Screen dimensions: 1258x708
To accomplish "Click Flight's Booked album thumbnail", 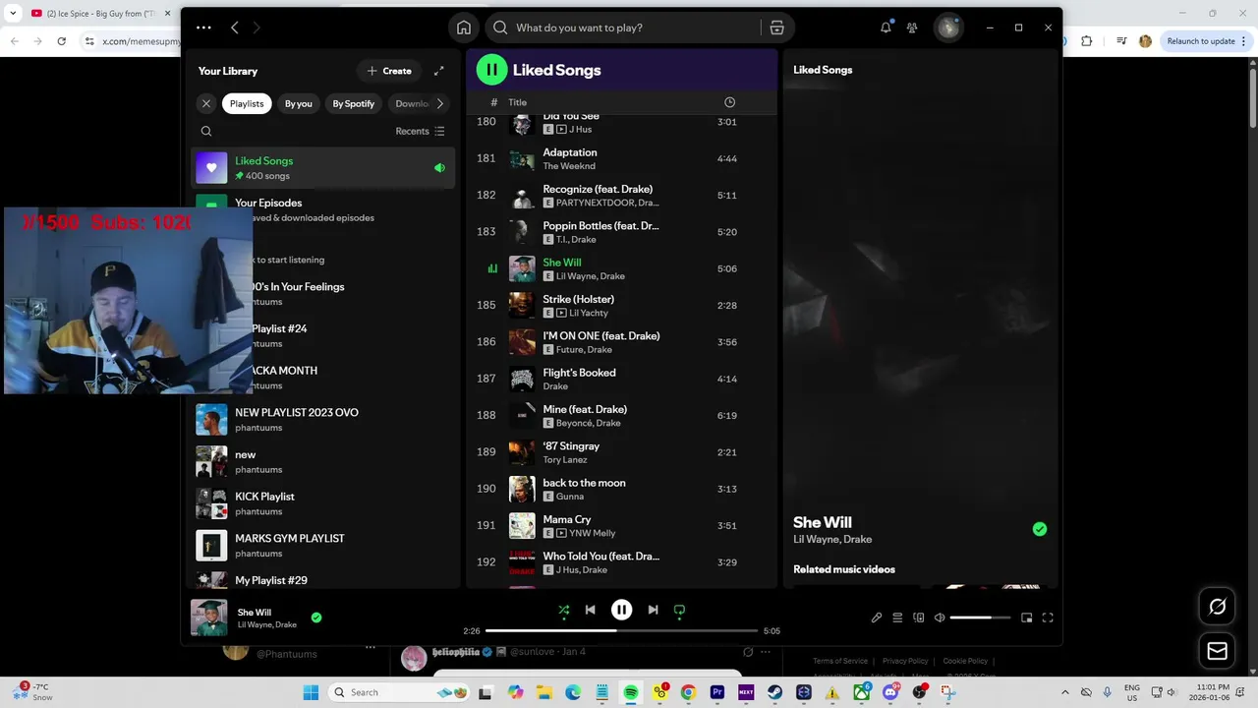I will (522, 379).
